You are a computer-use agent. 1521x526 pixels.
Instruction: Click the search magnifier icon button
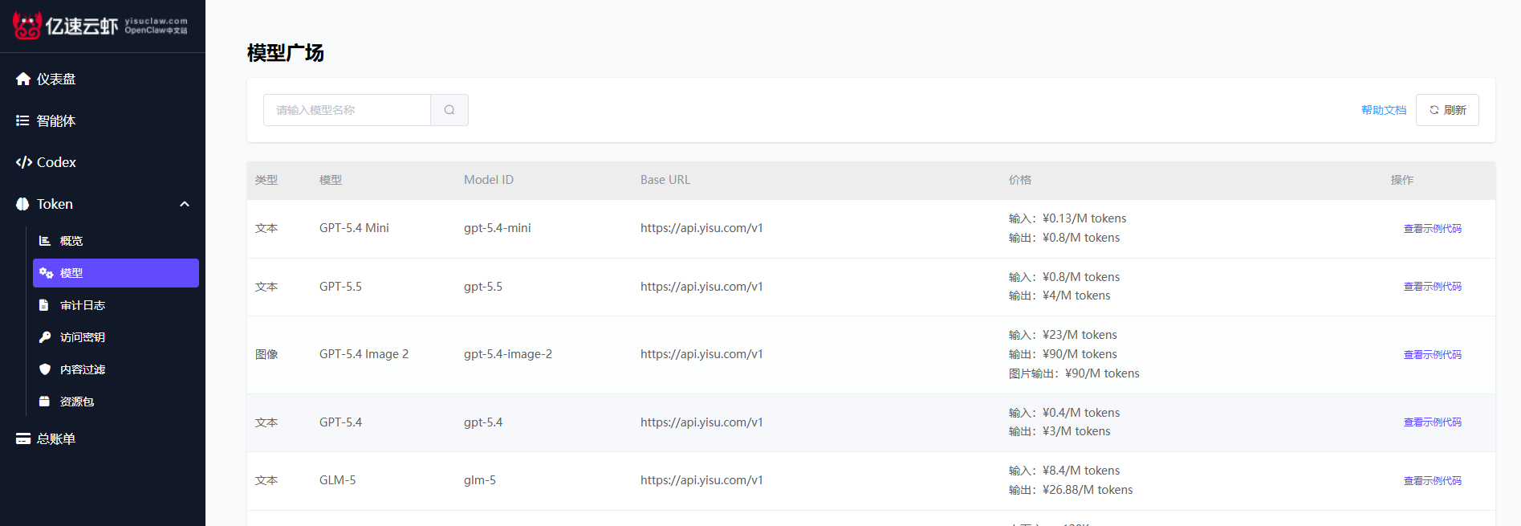coord(449,110)
